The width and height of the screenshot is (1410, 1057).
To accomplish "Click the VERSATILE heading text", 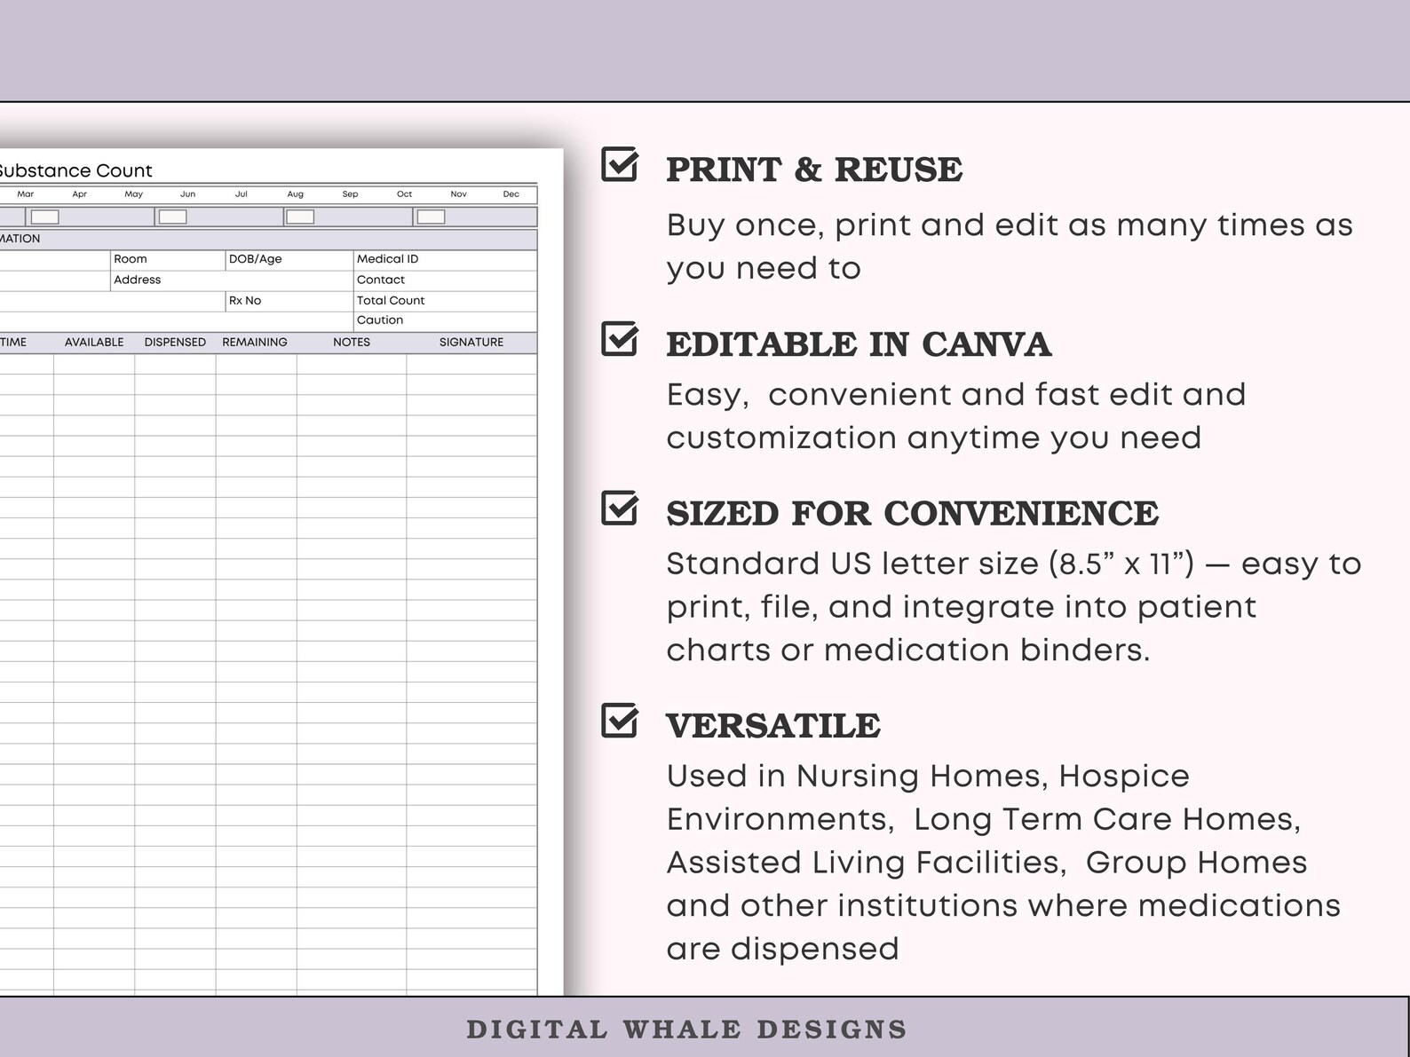I will 773,726.
